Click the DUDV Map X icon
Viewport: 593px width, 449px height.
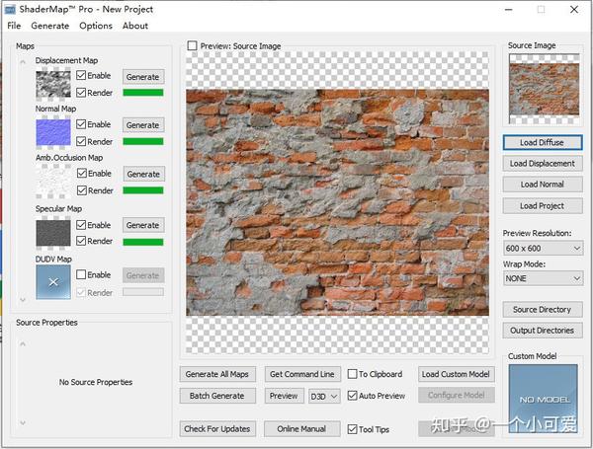[53, 281]
